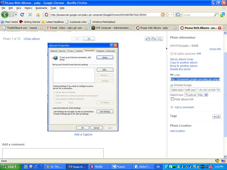Click the page vertical scrollbar thumb
This screenshot has height=170, width=227.
click(225, 94)
